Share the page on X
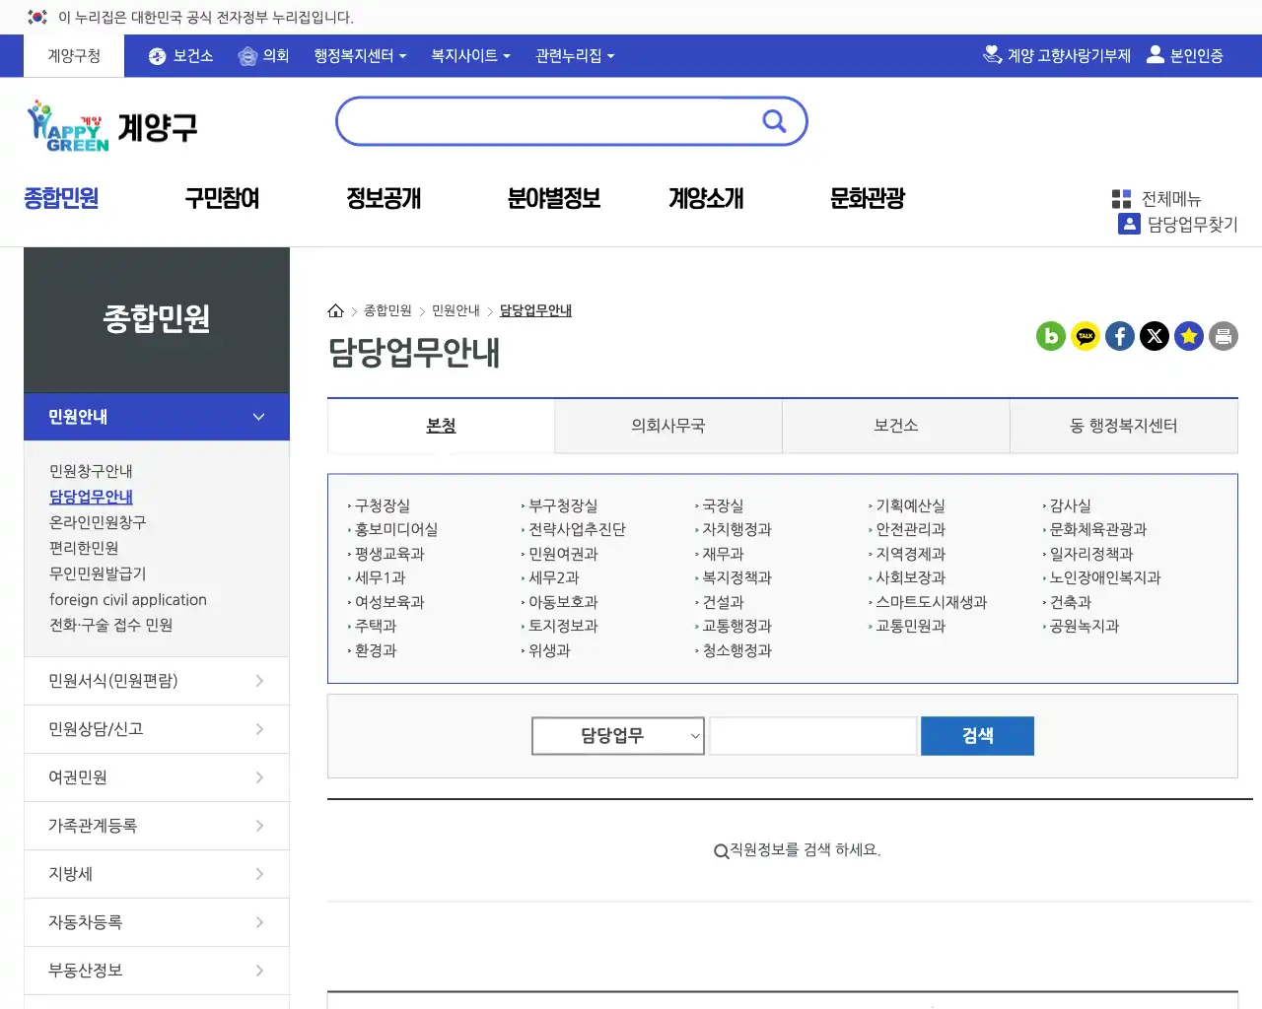The height and width of the screenshot is (1009, 1262). (1155, 336)
